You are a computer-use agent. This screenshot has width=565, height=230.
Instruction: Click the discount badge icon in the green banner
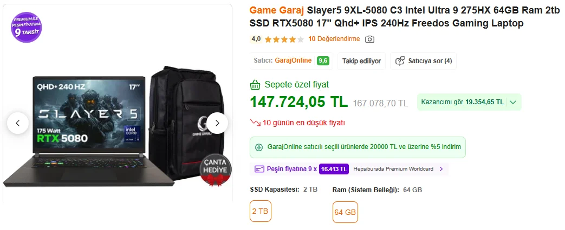(259, 147)
